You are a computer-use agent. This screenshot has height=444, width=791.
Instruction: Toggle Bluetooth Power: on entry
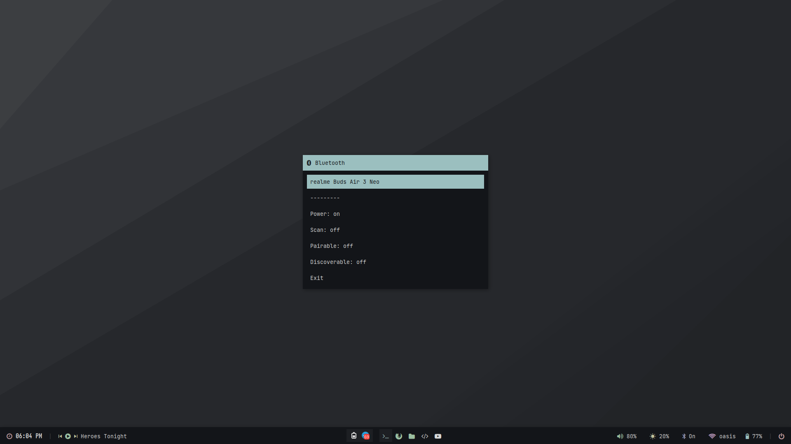pyautogui.click(x=325, y=214)
